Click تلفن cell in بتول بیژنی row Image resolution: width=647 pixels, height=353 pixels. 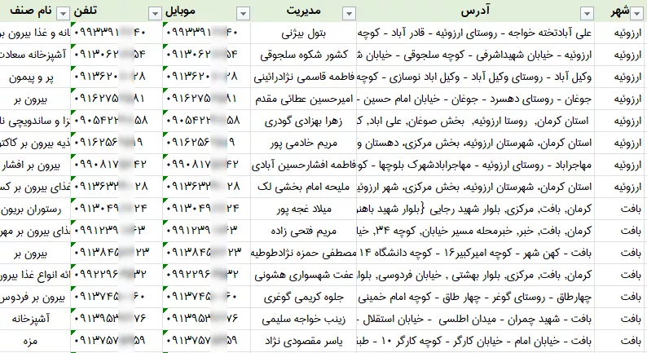[x=117, y=33]
